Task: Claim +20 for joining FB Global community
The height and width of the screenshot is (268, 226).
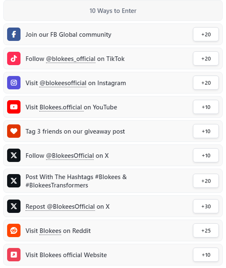Action: coord(206,34)
